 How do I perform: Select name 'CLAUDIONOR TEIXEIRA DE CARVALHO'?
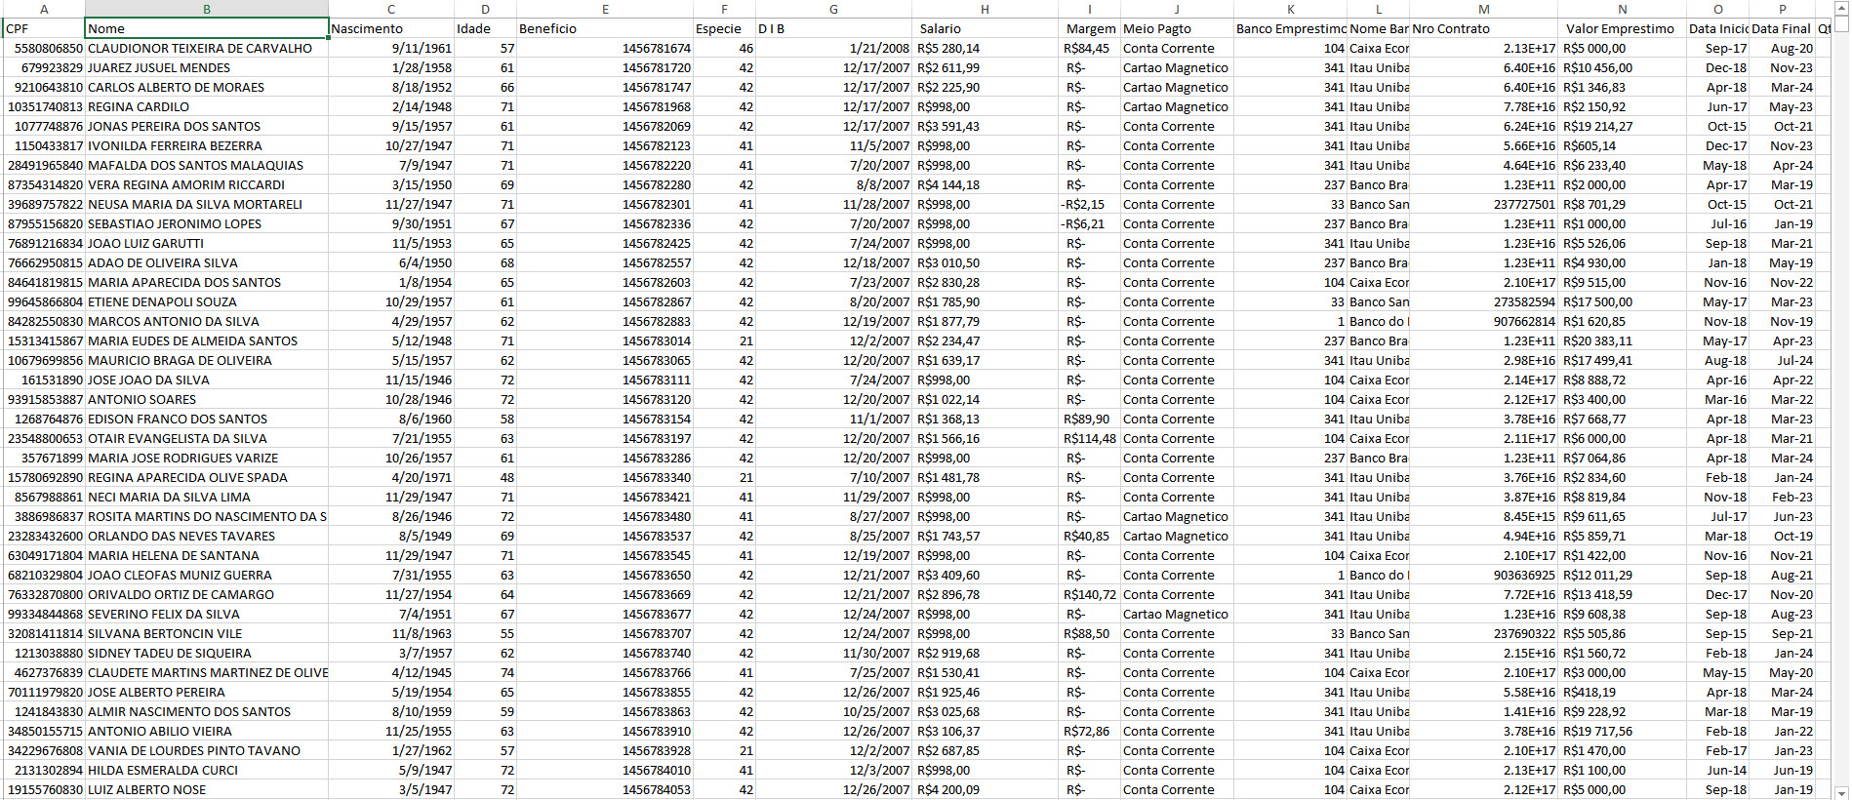200,48
